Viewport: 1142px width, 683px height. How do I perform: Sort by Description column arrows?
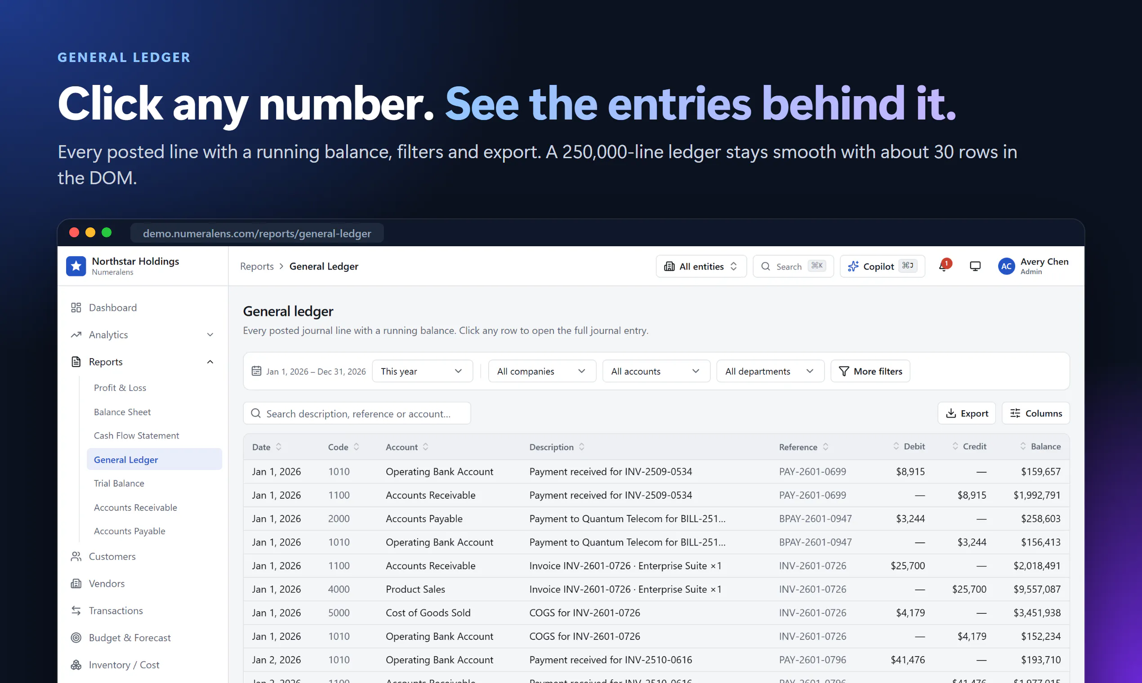582,447
